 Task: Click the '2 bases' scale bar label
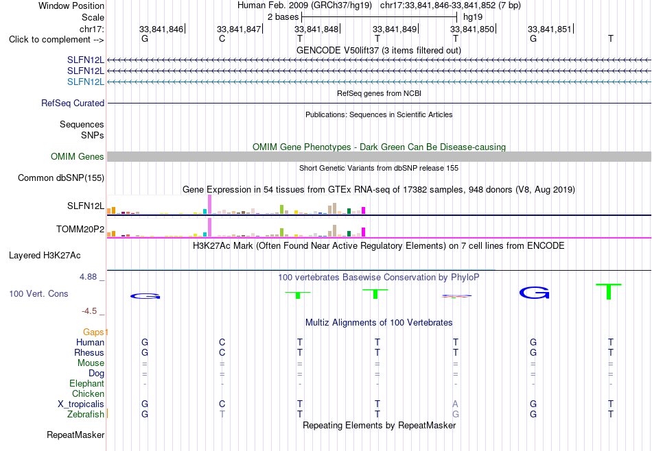click(283, 17)
